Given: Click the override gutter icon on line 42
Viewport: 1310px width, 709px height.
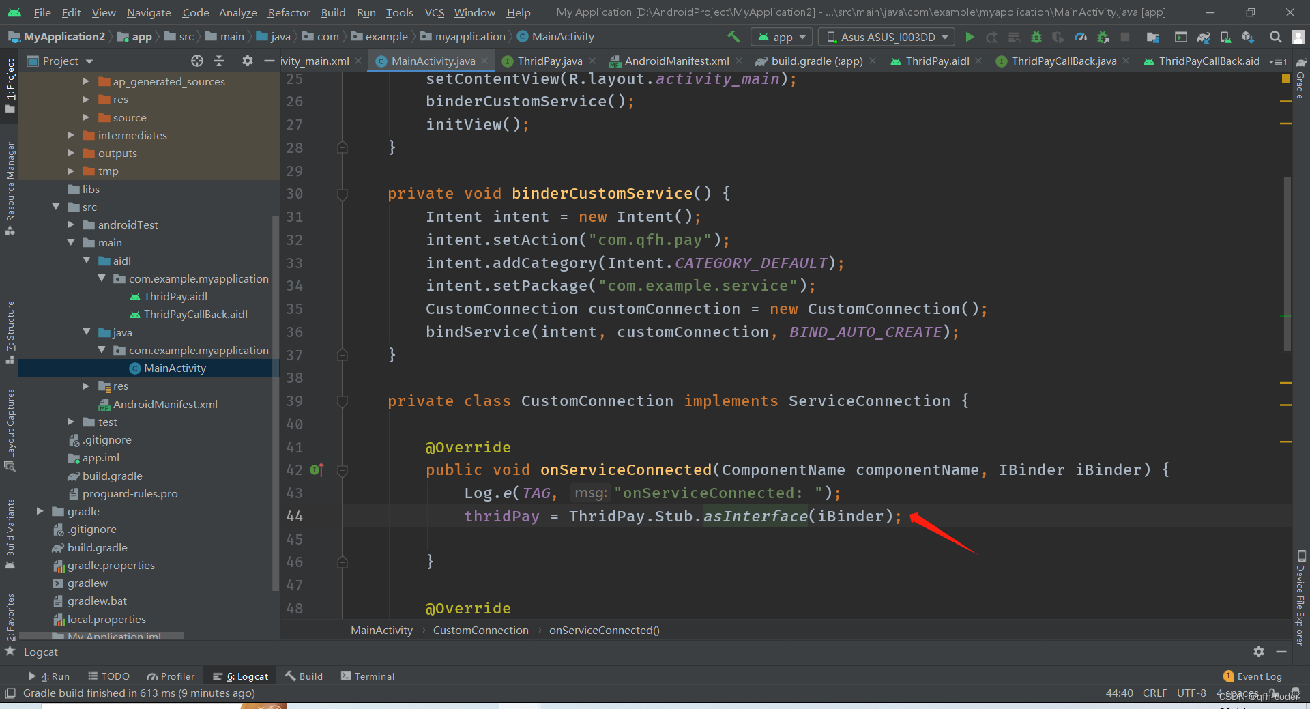Looking at the screenshot, I should 317,469.
